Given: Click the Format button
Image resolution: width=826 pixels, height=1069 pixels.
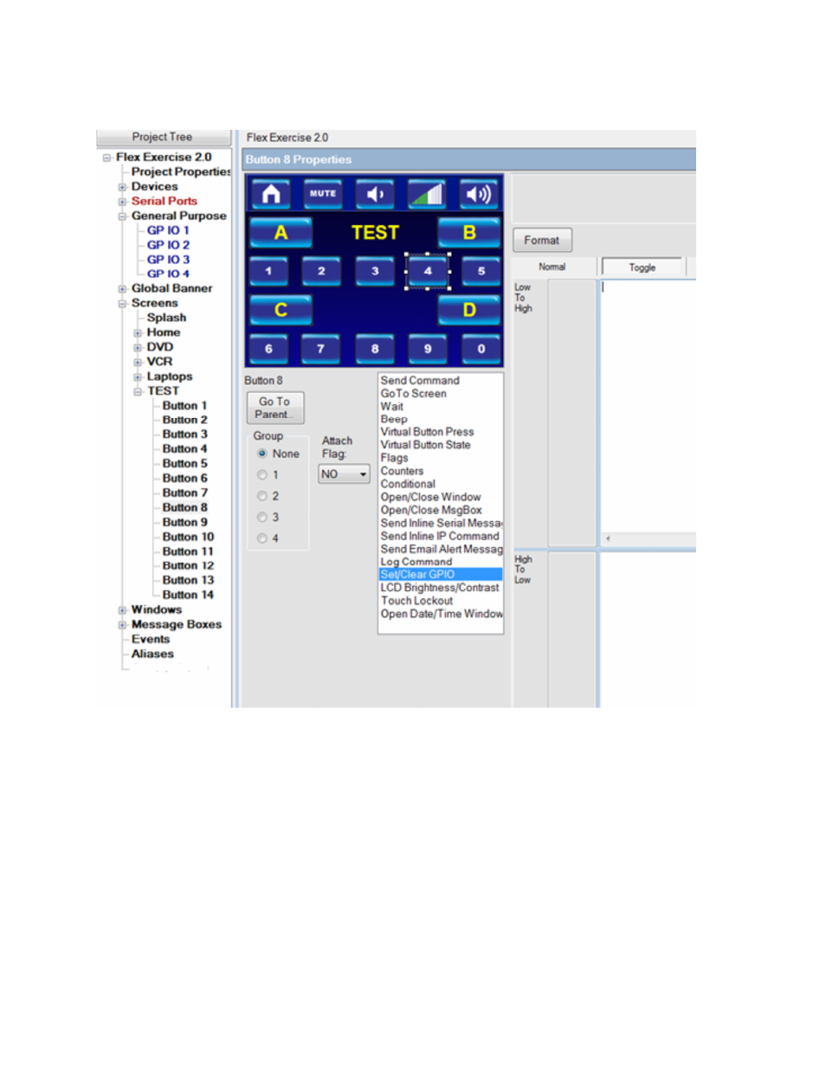Looking at the screenshot, I should [x=542, y=240].
